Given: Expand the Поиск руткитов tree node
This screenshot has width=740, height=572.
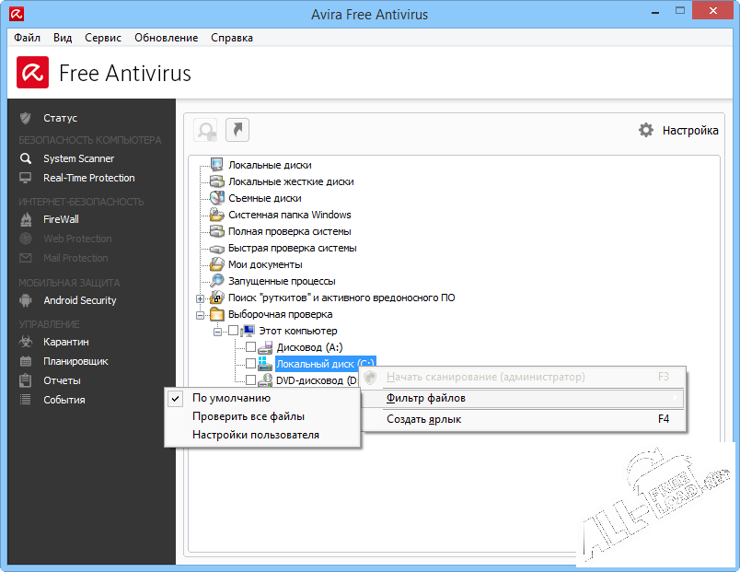Looking at the screenshot, I should pos(201,298).
